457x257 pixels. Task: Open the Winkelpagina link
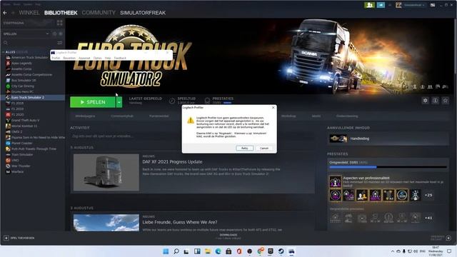[x=85, y=116]
